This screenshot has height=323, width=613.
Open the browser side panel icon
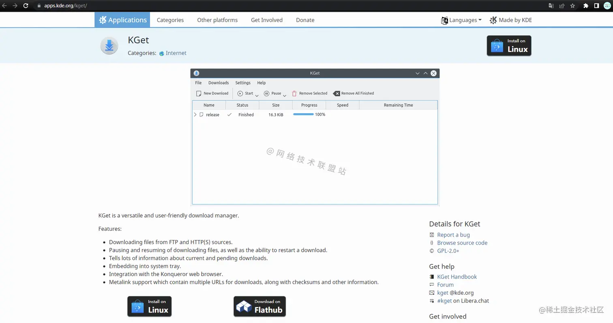point(597,6)
